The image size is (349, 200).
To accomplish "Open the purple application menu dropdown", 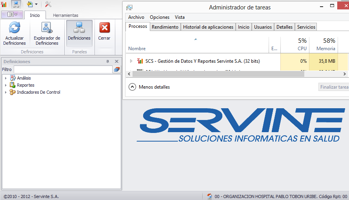I will point(12,15).
